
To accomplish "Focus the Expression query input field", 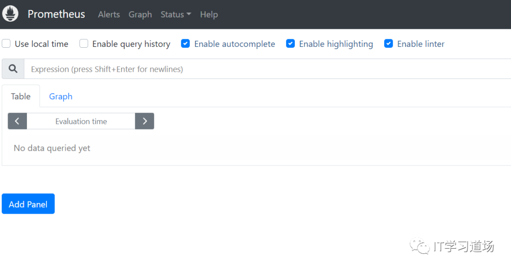I will [x=265, y=69].
